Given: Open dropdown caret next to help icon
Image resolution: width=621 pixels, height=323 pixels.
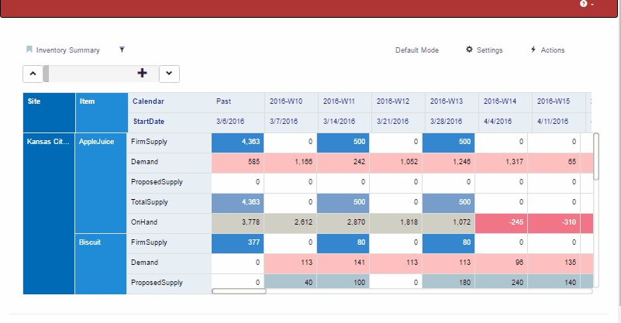Looking at the screenshot, I should (x=593, y=5).
